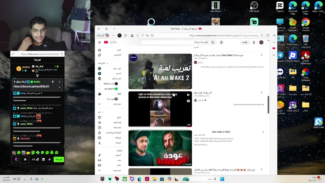
Task: Open abu_abeer16 subscription channel
Action: click(110, 89)
